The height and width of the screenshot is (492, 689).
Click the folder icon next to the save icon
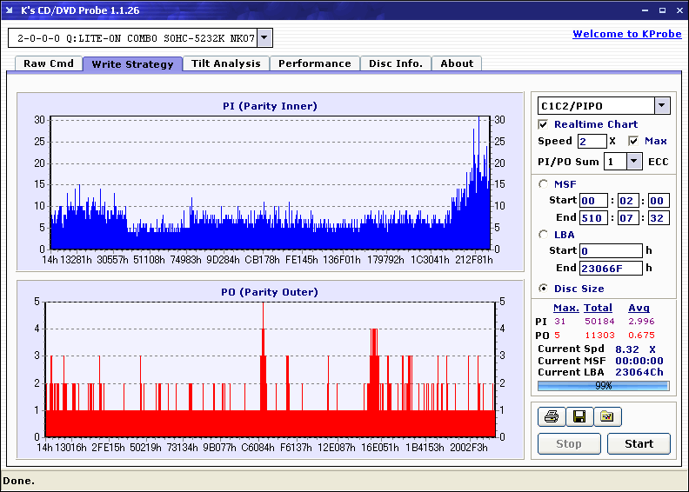coord(607,417)
